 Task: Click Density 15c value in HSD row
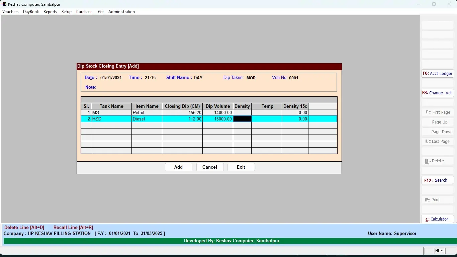point(295,119)
